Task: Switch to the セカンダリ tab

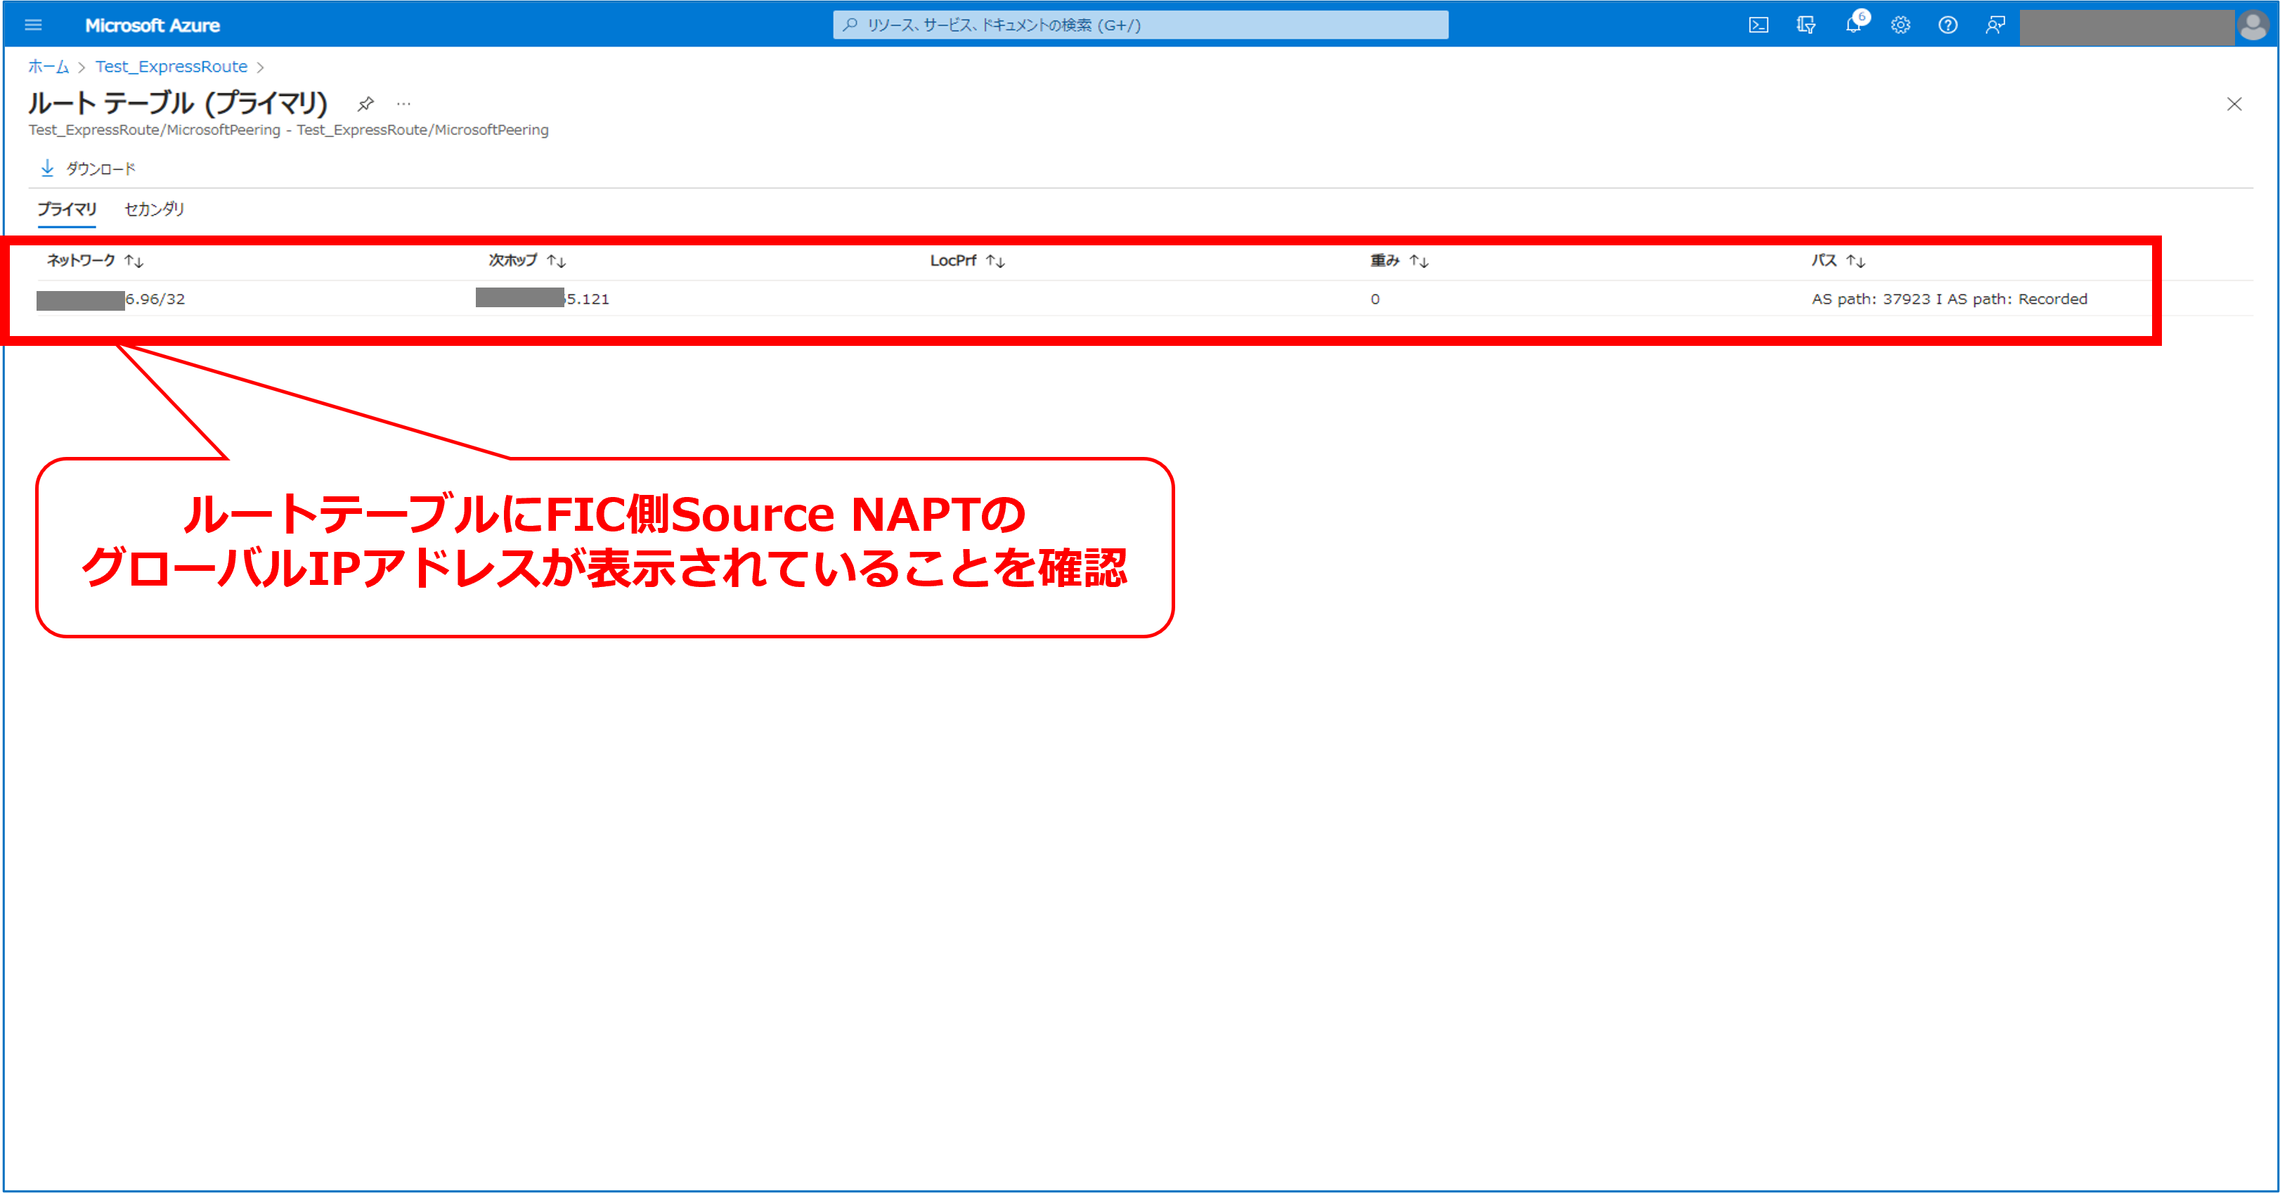Action: 154,209
